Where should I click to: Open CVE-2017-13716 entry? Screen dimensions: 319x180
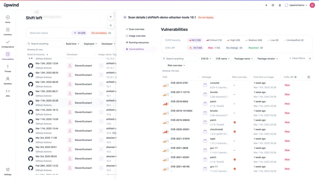click(x=180, y=92)
